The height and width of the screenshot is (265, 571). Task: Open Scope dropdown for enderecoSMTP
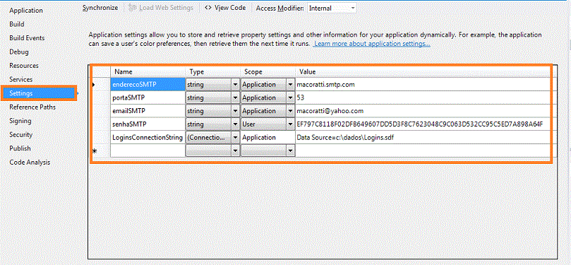click(x=290, y=85)
